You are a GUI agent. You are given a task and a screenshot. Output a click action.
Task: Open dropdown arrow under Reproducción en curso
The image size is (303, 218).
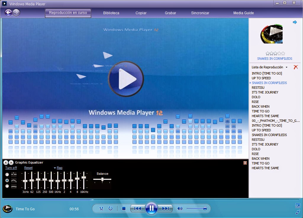68,17
